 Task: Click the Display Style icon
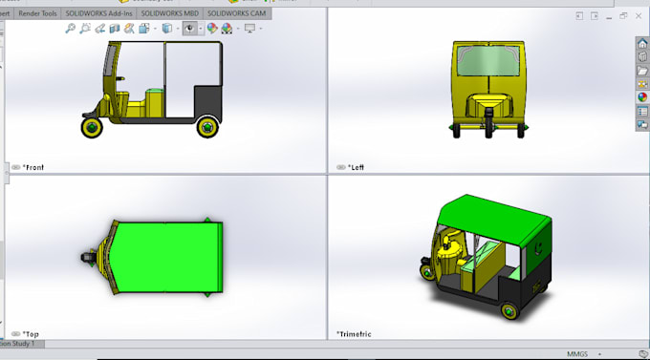(x=167, y=29)
